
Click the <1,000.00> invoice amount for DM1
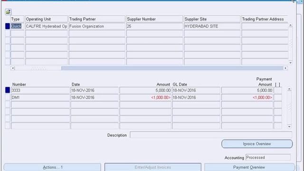[x=145, y=97]
